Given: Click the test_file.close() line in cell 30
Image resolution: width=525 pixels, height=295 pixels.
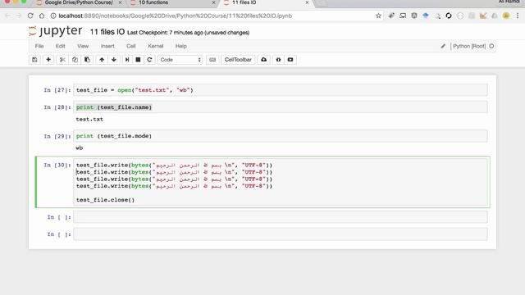Looking at the screenshot, I should point(105,200).
